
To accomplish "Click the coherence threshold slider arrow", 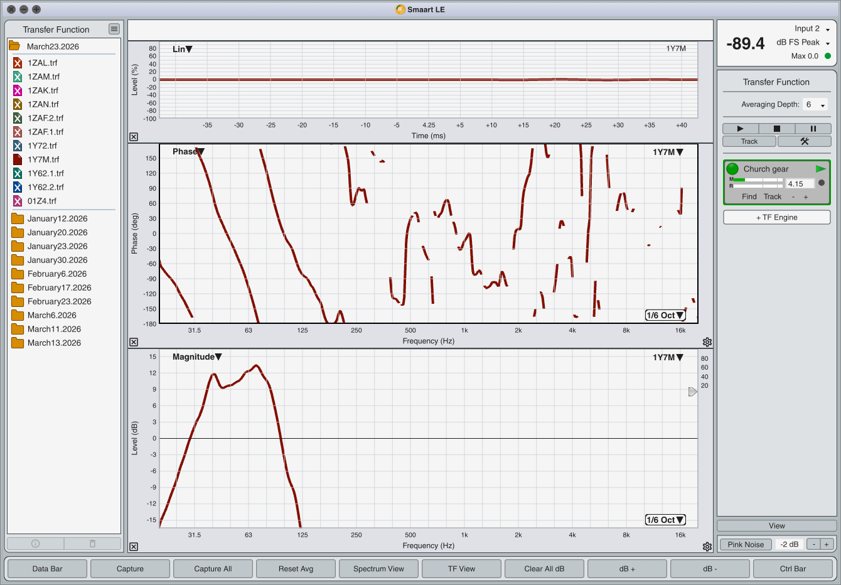I will pos(693,392).
